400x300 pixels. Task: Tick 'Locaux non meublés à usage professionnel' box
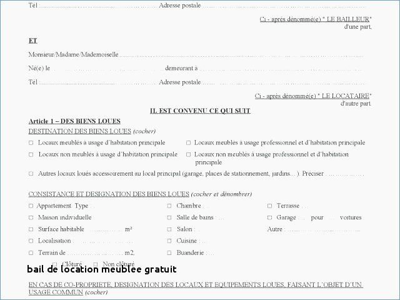(188, 154)
